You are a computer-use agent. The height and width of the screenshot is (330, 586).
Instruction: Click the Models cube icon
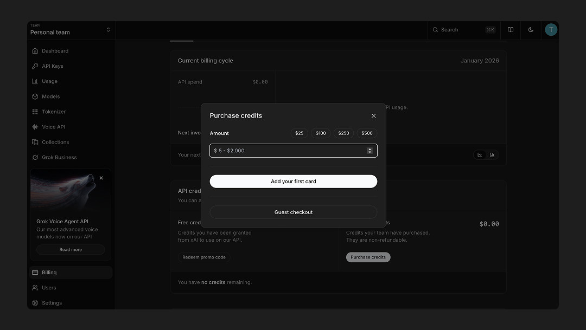point(35,96)
